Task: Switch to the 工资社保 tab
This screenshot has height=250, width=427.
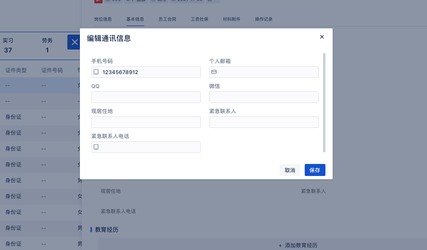Action: 199,19
